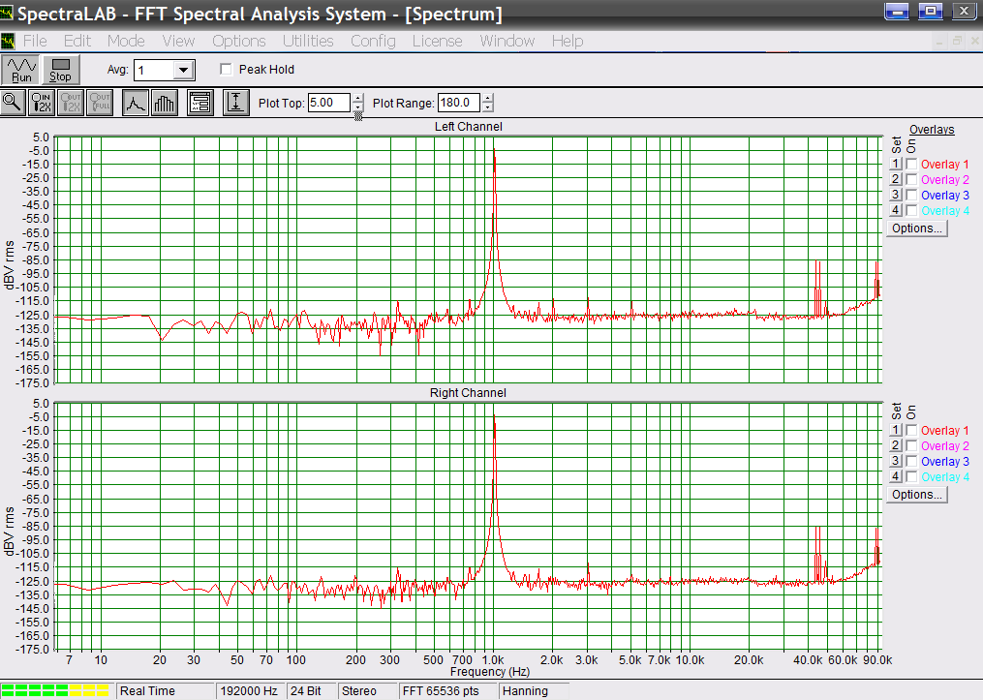Click the vertical autoscale icon
The height and width of the screenshot is (700, 983).
[236, 103]
